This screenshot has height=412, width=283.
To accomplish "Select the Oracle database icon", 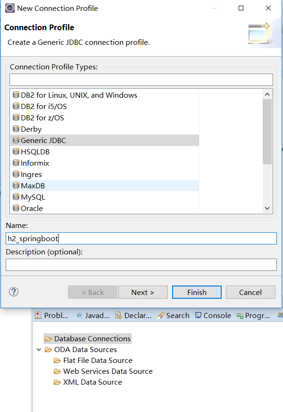I will coord(16,209).
